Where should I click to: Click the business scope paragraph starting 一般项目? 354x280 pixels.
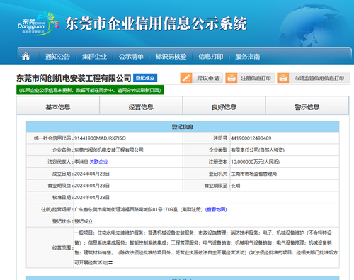point(206,247)
